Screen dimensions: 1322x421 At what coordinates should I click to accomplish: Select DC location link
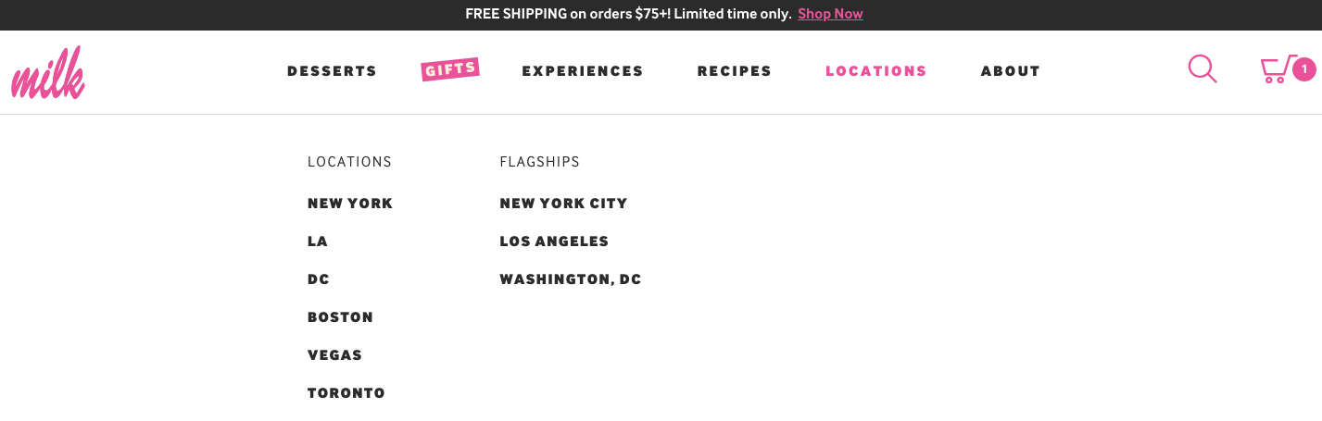pos(319,279)
